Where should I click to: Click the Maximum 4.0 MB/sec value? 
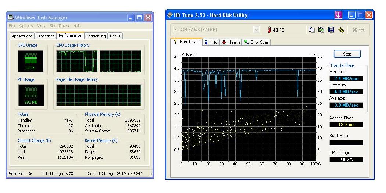pyautogui.click(x=346, y=92)
